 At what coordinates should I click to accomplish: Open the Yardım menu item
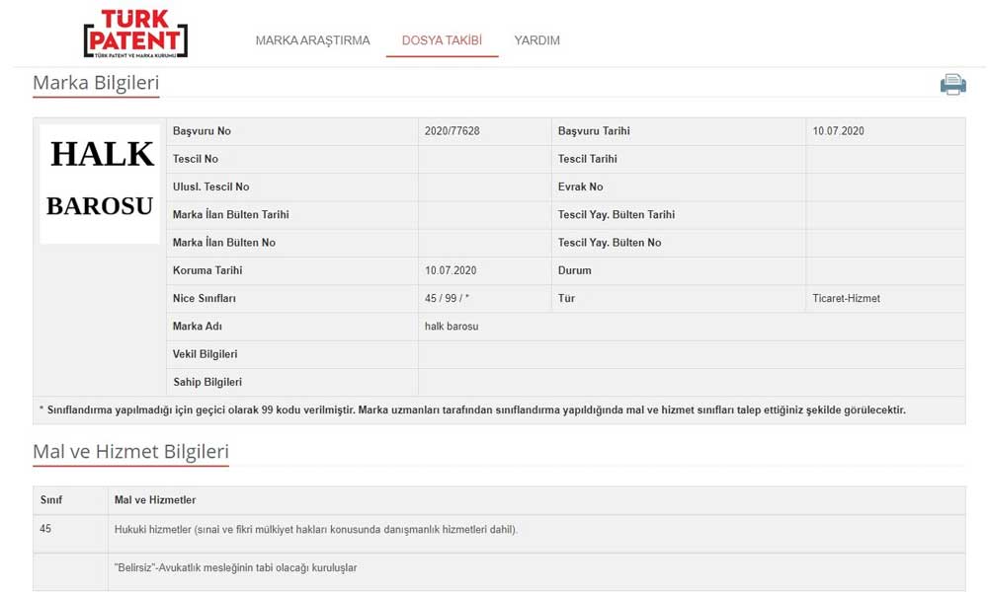coord(536,40)
